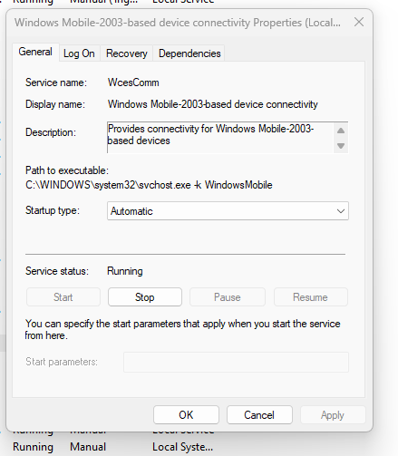398x456 pixels.
Task: Click the dialog title bar text
Action: (178, 23)
